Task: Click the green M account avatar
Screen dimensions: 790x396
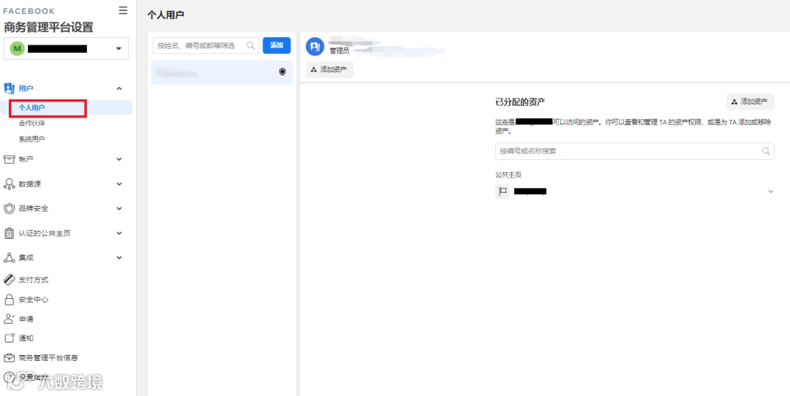Action: [x=17, y=49]
